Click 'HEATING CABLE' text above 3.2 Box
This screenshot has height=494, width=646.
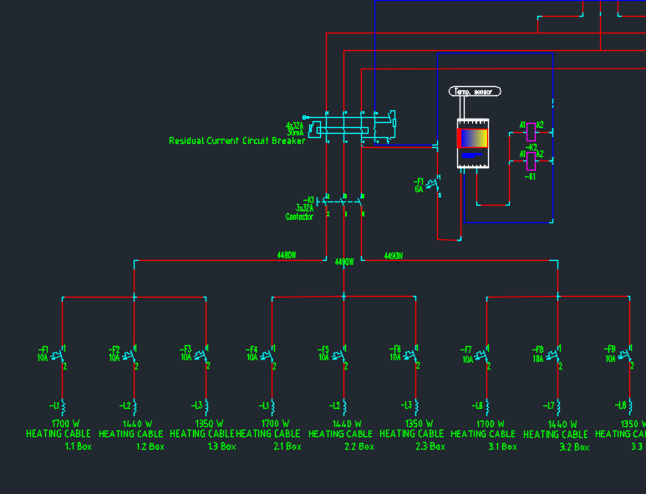tap(556, 435)
